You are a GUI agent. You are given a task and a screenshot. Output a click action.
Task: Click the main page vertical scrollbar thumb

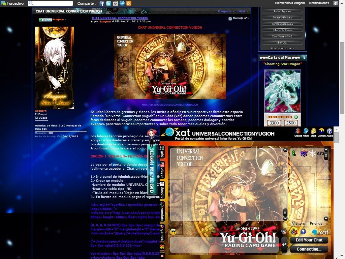(342, 78)
